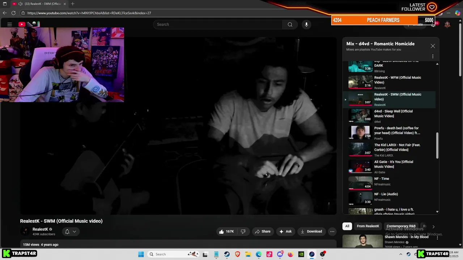
Task: Click the video title text
Action: coord(61,221)
